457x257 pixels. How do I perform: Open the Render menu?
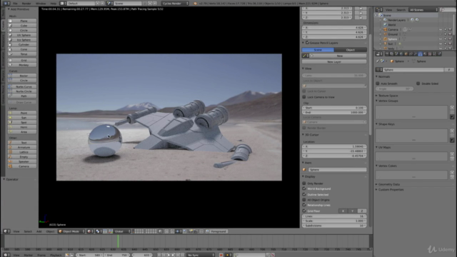(x=26, y=4)
